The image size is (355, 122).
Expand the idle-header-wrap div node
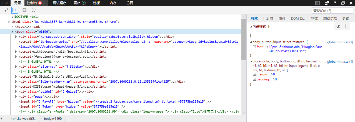pos(16,82)
